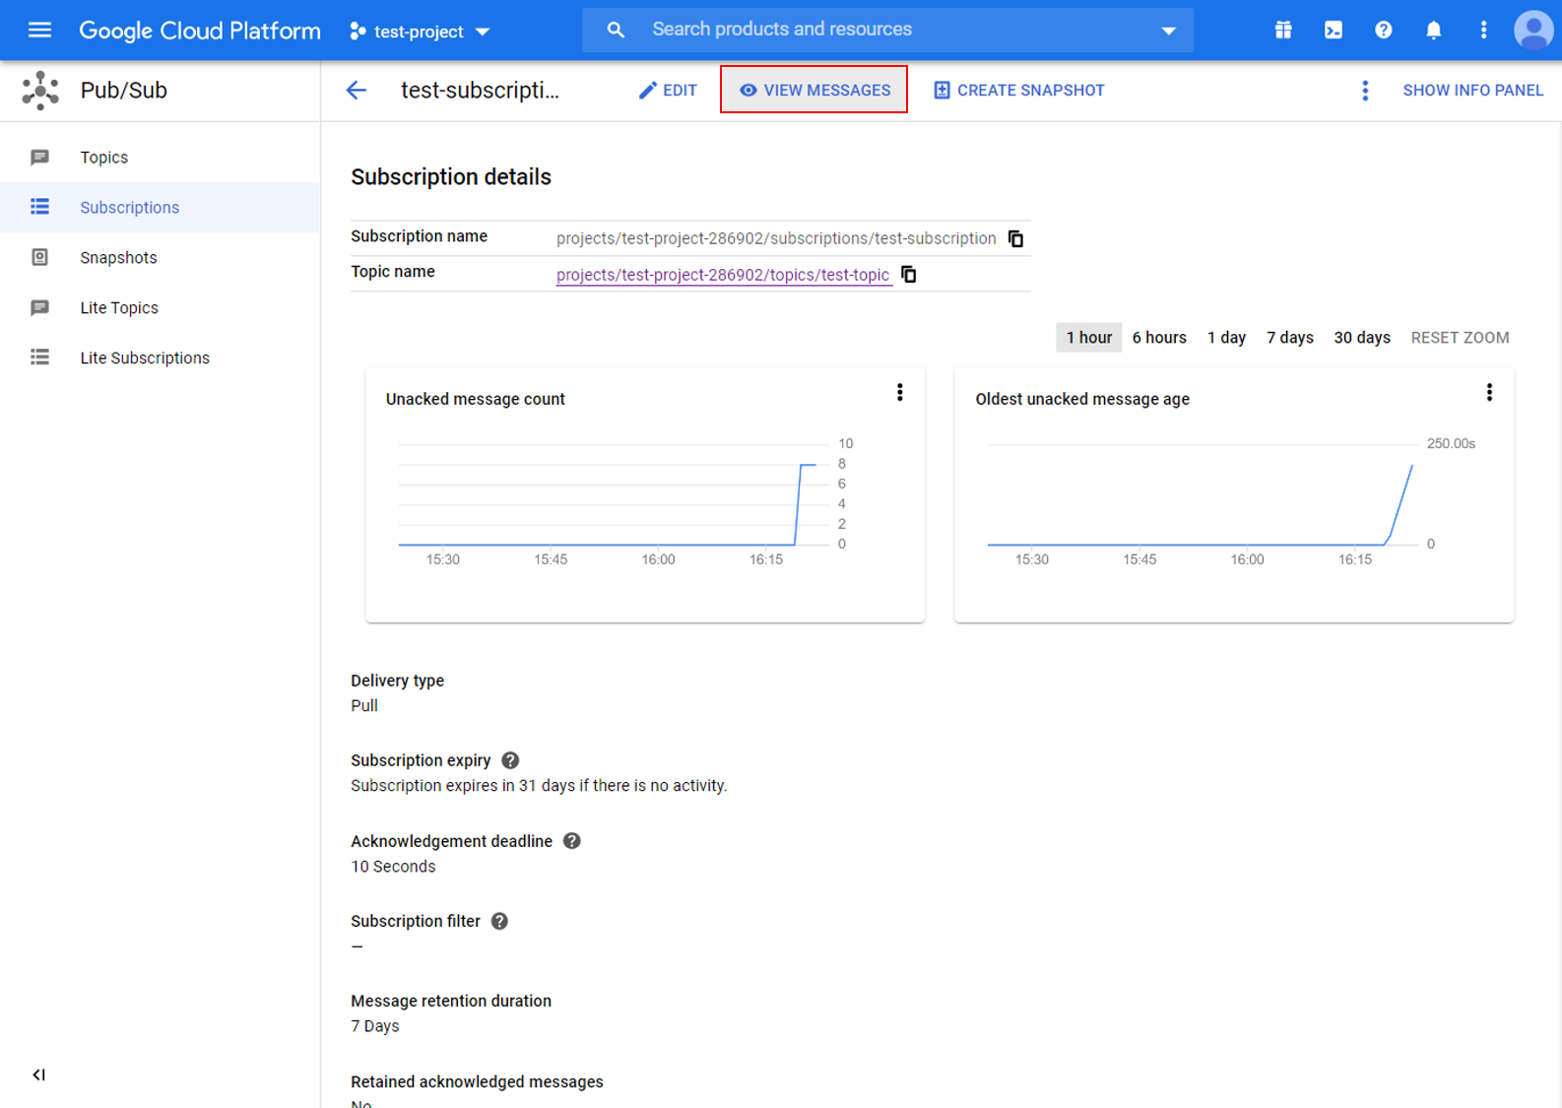Open Lite Subscriptions in the sidebar
1562x1108 pixels.
click(160, 358)
